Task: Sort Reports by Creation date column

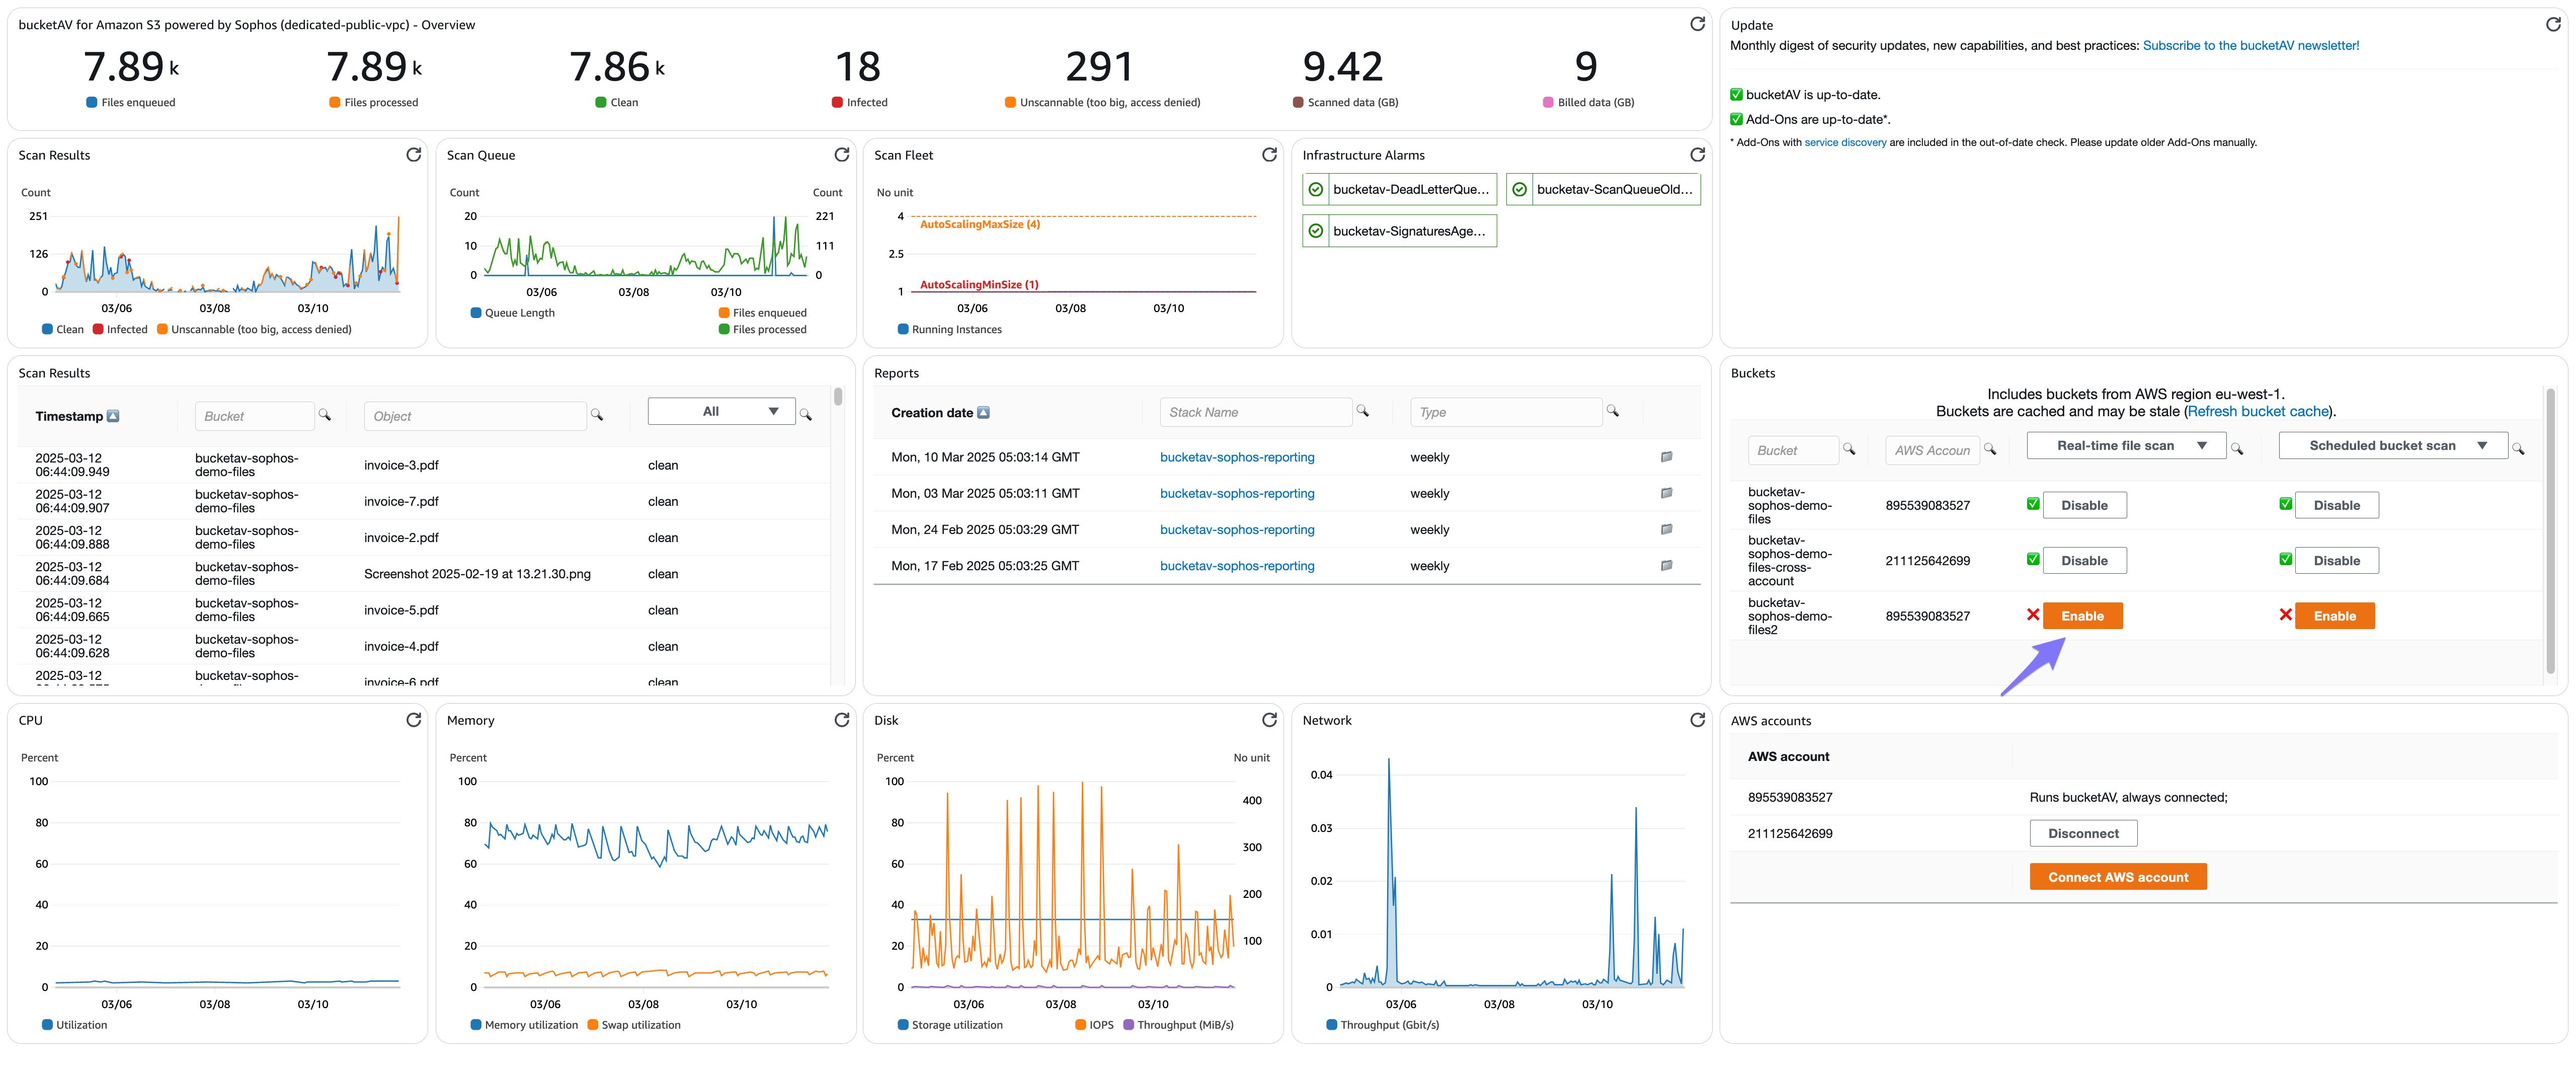Action: pos(940,412)
